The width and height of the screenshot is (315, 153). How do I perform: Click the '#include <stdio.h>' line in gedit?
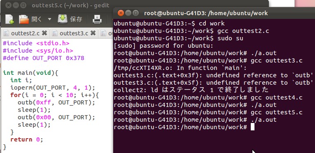(x=36, y=43)
